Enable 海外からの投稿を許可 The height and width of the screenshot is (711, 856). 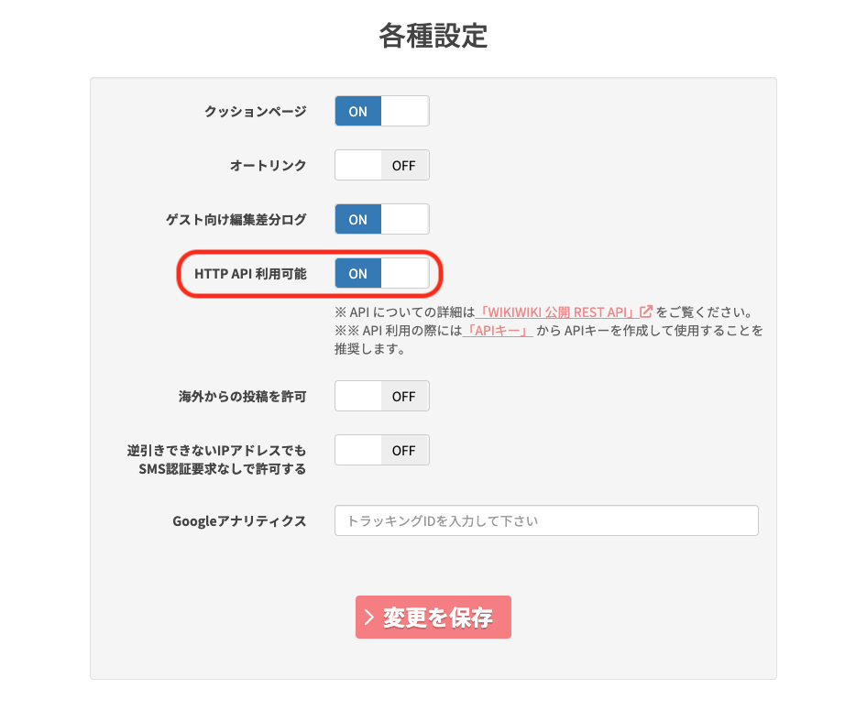381,396
